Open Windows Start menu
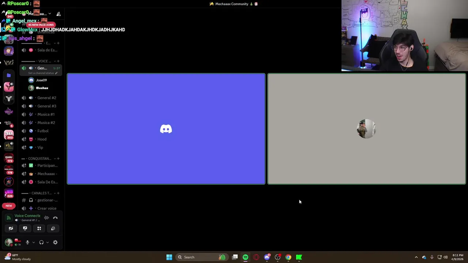 169,257
